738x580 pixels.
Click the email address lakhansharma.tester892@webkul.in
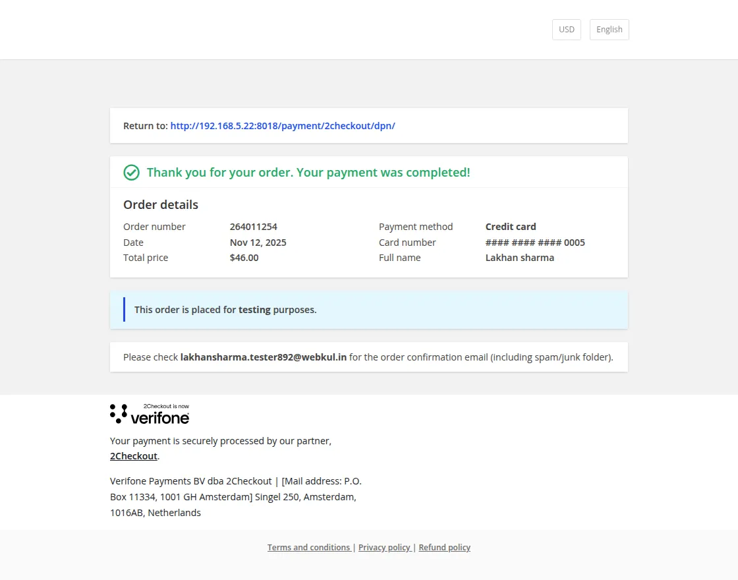pos(264,357)
